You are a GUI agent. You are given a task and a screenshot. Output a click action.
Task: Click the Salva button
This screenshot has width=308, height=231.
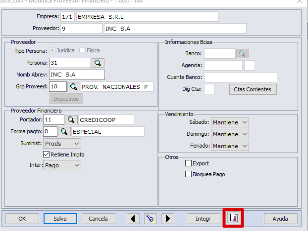pyautogui.click(x=60, y=219)
